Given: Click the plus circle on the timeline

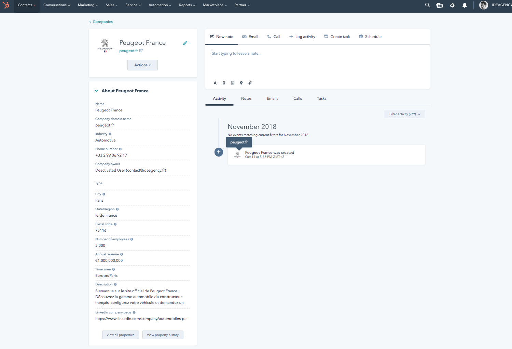Looking at the screenshot, I should [219, 152].
